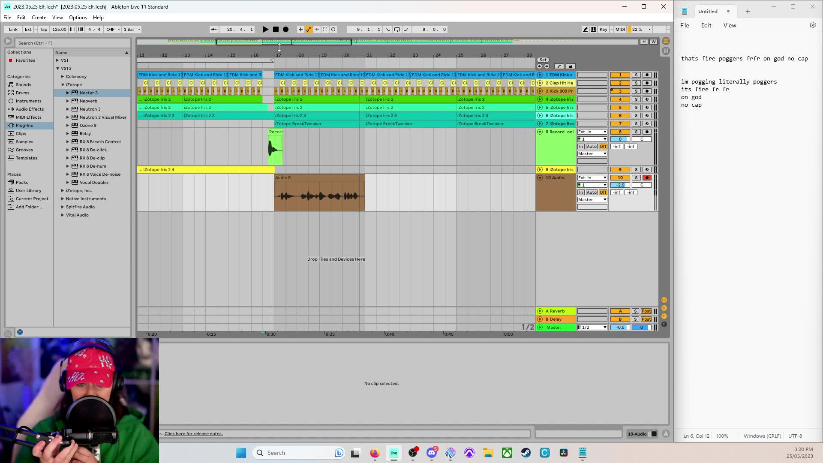Image resolution: width=823 pixels, height=463 pixels.
Task: Deactivate track 3 Kick 909
Action: coord(620,91)
